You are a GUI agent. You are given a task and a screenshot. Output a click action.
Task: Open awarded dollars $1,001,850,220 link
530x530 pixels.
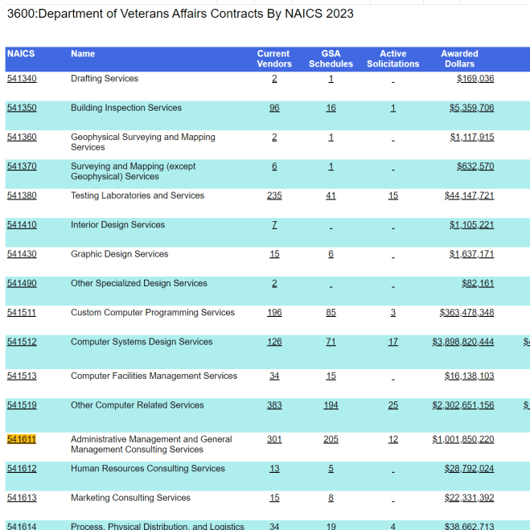pos(462,439)
